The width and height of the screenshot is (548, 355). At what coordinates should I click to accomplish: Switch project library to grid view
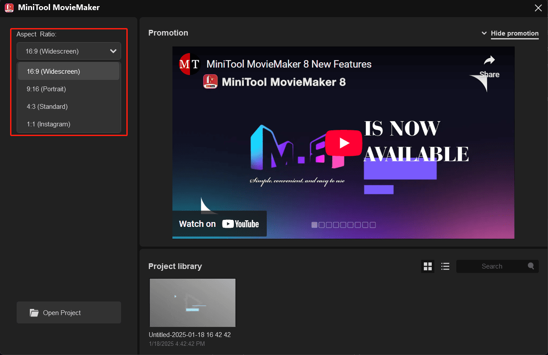(428, 266)
